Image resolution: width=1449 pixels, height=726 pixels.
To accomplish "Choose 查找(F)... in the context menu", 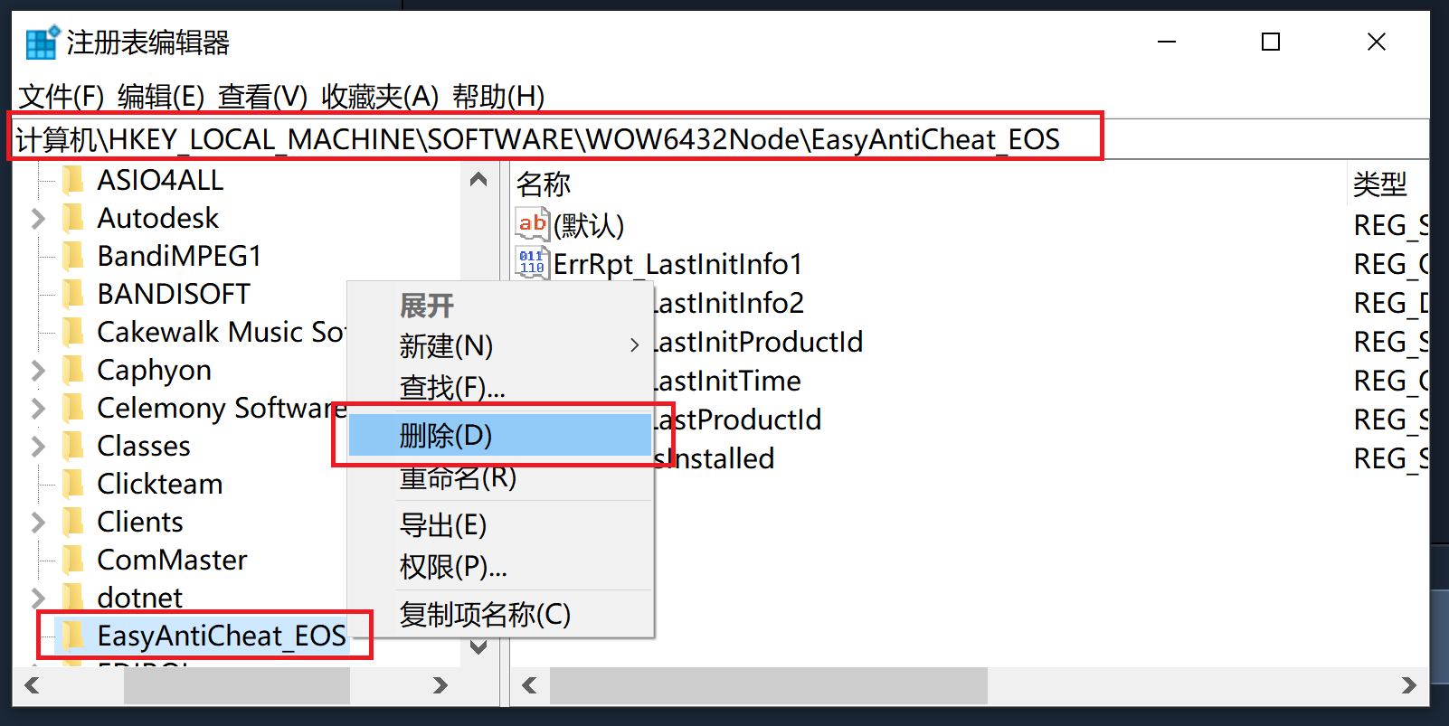I will click(x=500, y=387).
